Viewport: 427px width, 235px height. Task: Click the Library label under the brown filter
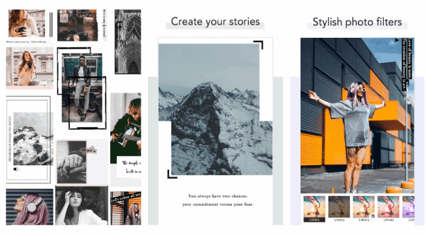coord(339,220)
